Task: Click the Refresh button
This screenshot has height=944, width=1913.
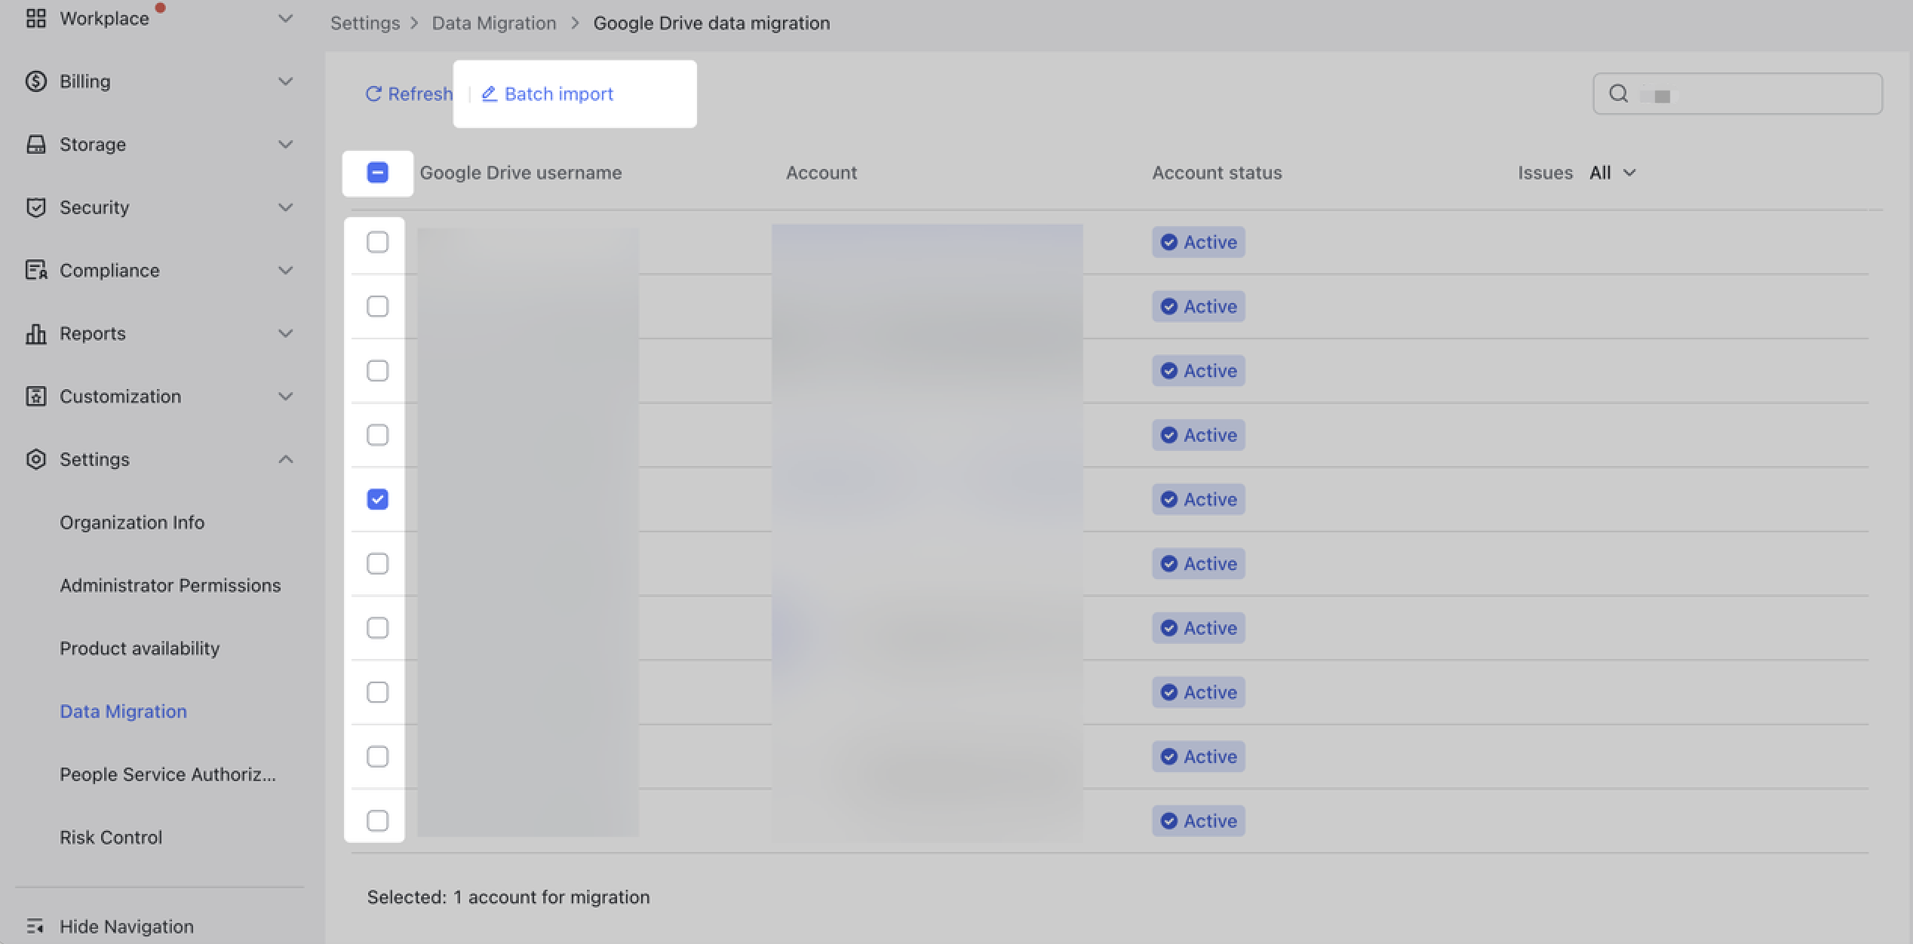Action: 408,93
